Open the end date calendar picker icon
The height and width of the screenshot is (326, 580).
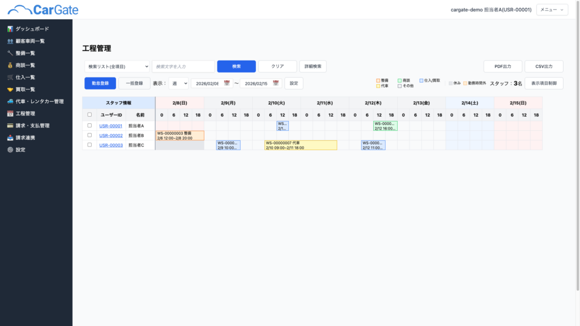click(x=276, y=83)
